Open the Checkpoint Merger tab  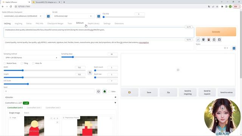tap(55, 23)
